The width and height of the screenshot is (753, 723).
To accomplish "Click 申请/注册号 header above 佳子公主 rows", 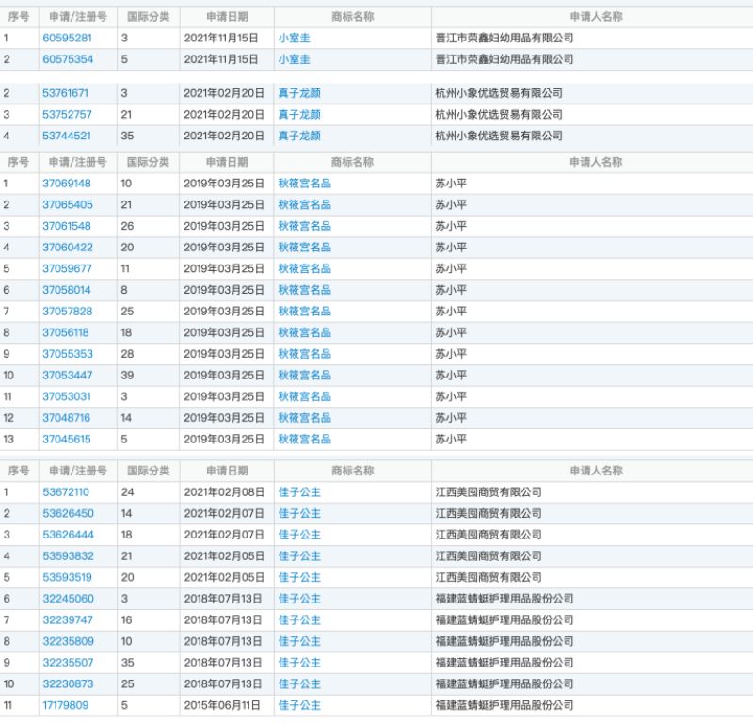I will click(x=78, y=471).
